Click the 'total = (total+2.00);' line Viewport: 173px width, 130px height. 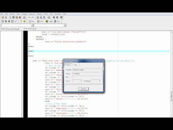(54, 34)
